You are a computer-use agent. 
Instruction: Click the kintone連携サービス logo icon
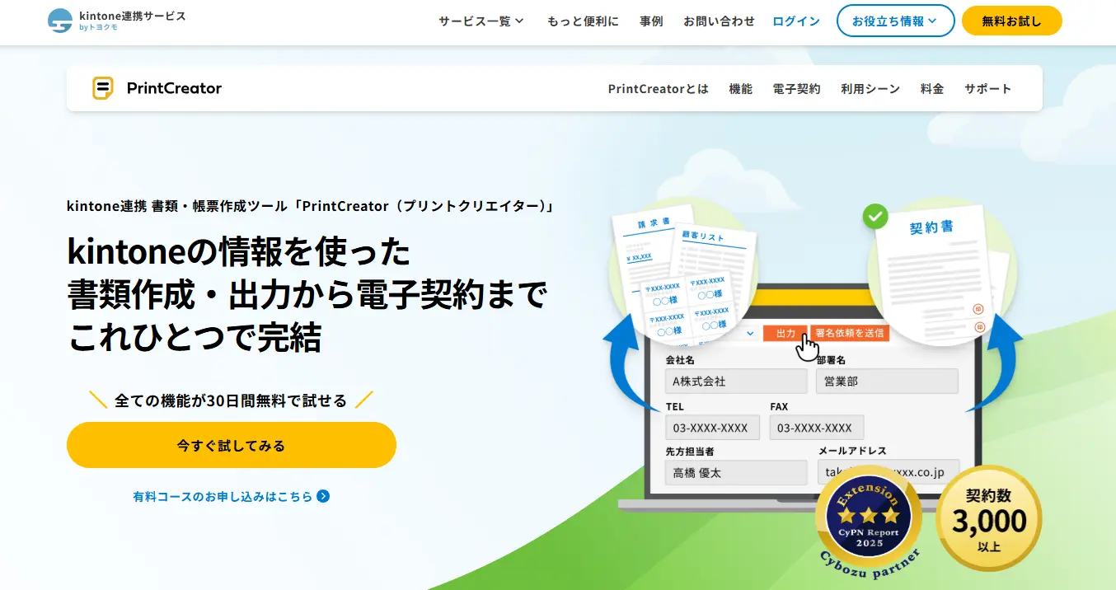click(60, 21)
